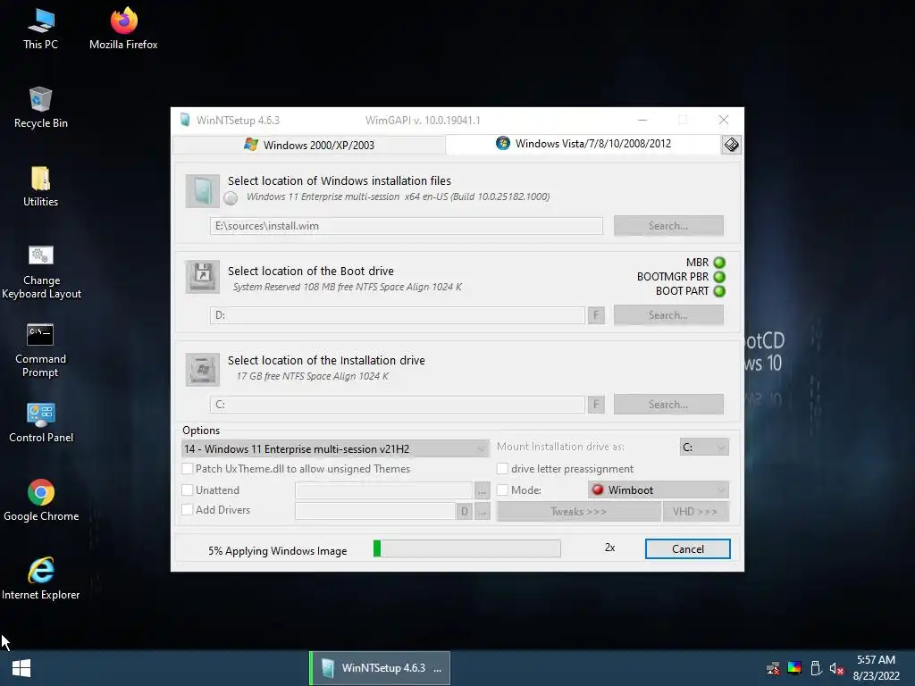Click Search for Boot drive
Viewport: 915px width, 686px height.
(x=668, y=315)
